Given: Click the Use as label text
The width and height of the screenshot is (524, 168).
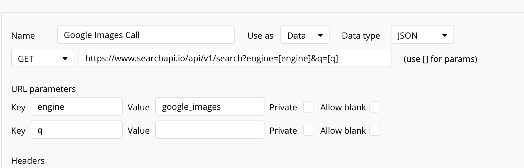Looking at the screenshot, I should 260,36.
